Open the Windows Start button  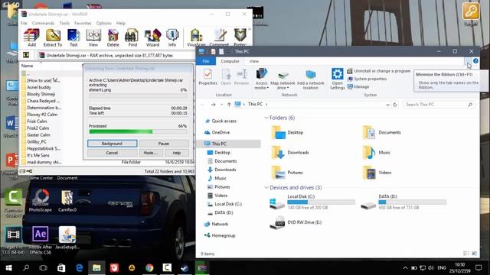pyautogui.click(x=8, y=268)
